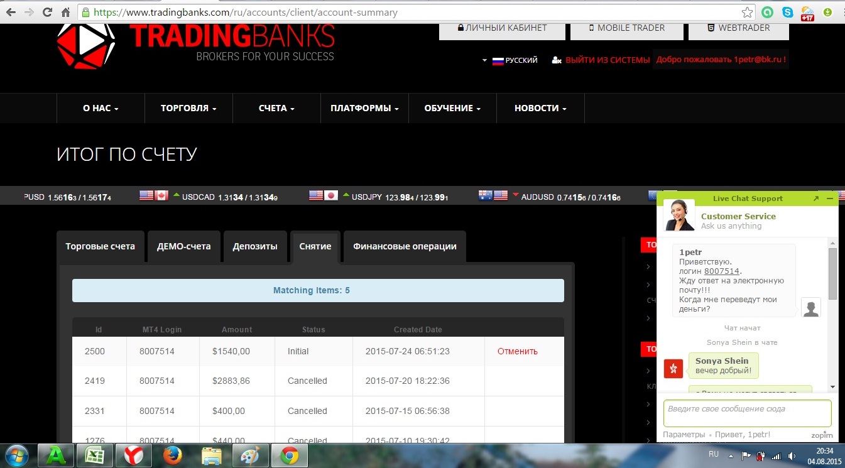The width and height of the screenshot is (845, 468).
Task: Open Yandex browser from the taskbar
Action: click(131, 455)
